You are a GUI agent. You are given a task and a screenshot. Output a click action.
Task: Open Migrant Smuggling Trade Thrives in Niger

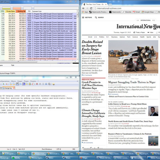(132, 82)
